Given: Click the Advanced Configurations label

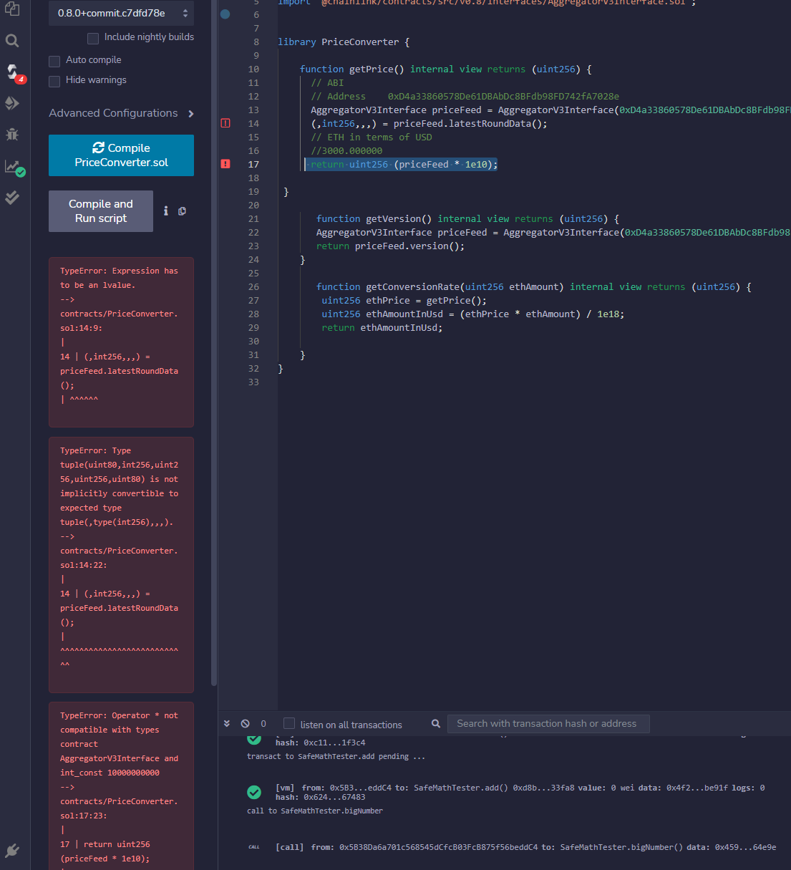Looking at the screenshot, I should point(113,113).
